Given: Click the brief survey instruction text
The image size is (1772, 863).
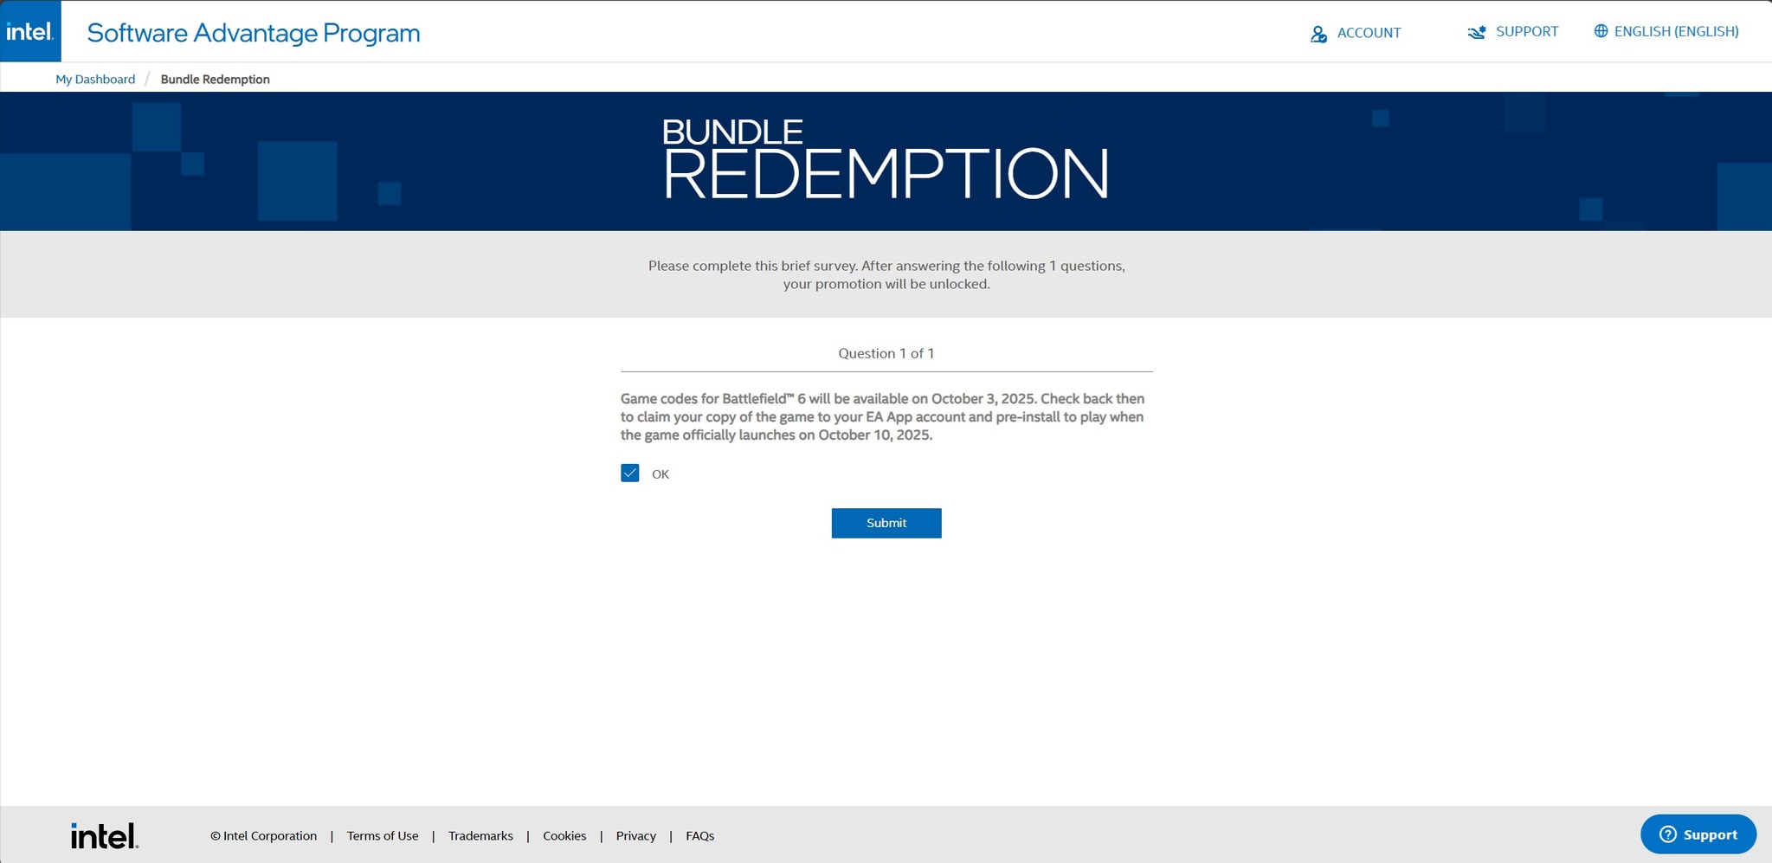Looking at the screenshot, I should 886,274.
